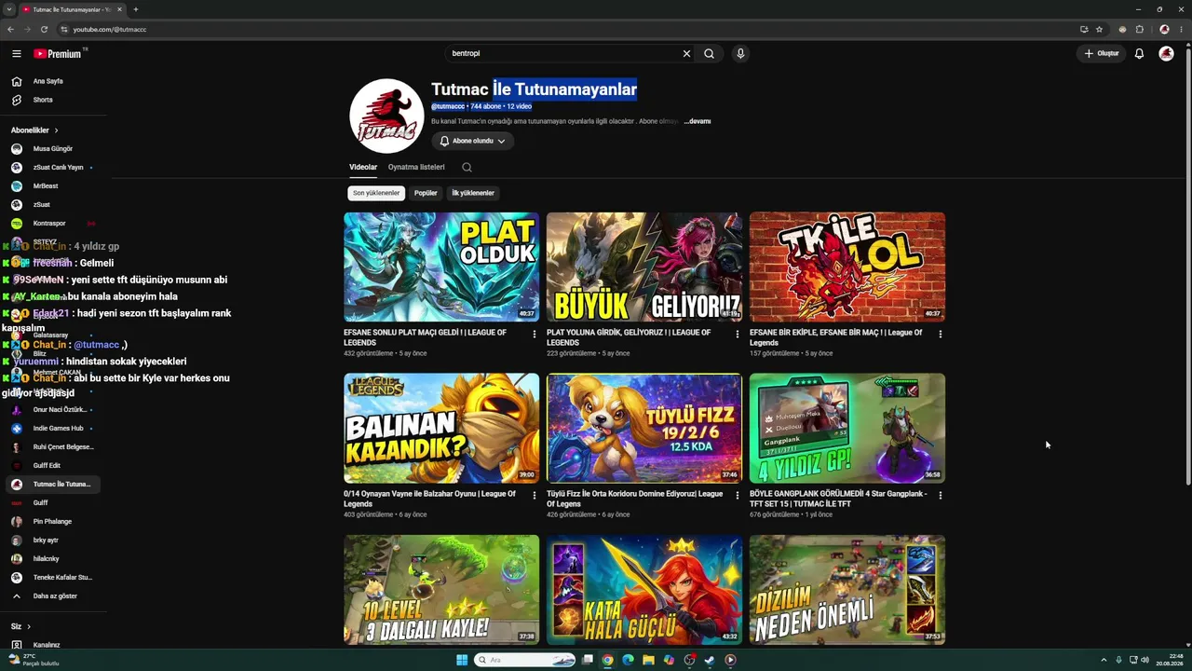Open the Windows Start menu
The width and height of the screenshot is (1192, 671).
point(462,660)
